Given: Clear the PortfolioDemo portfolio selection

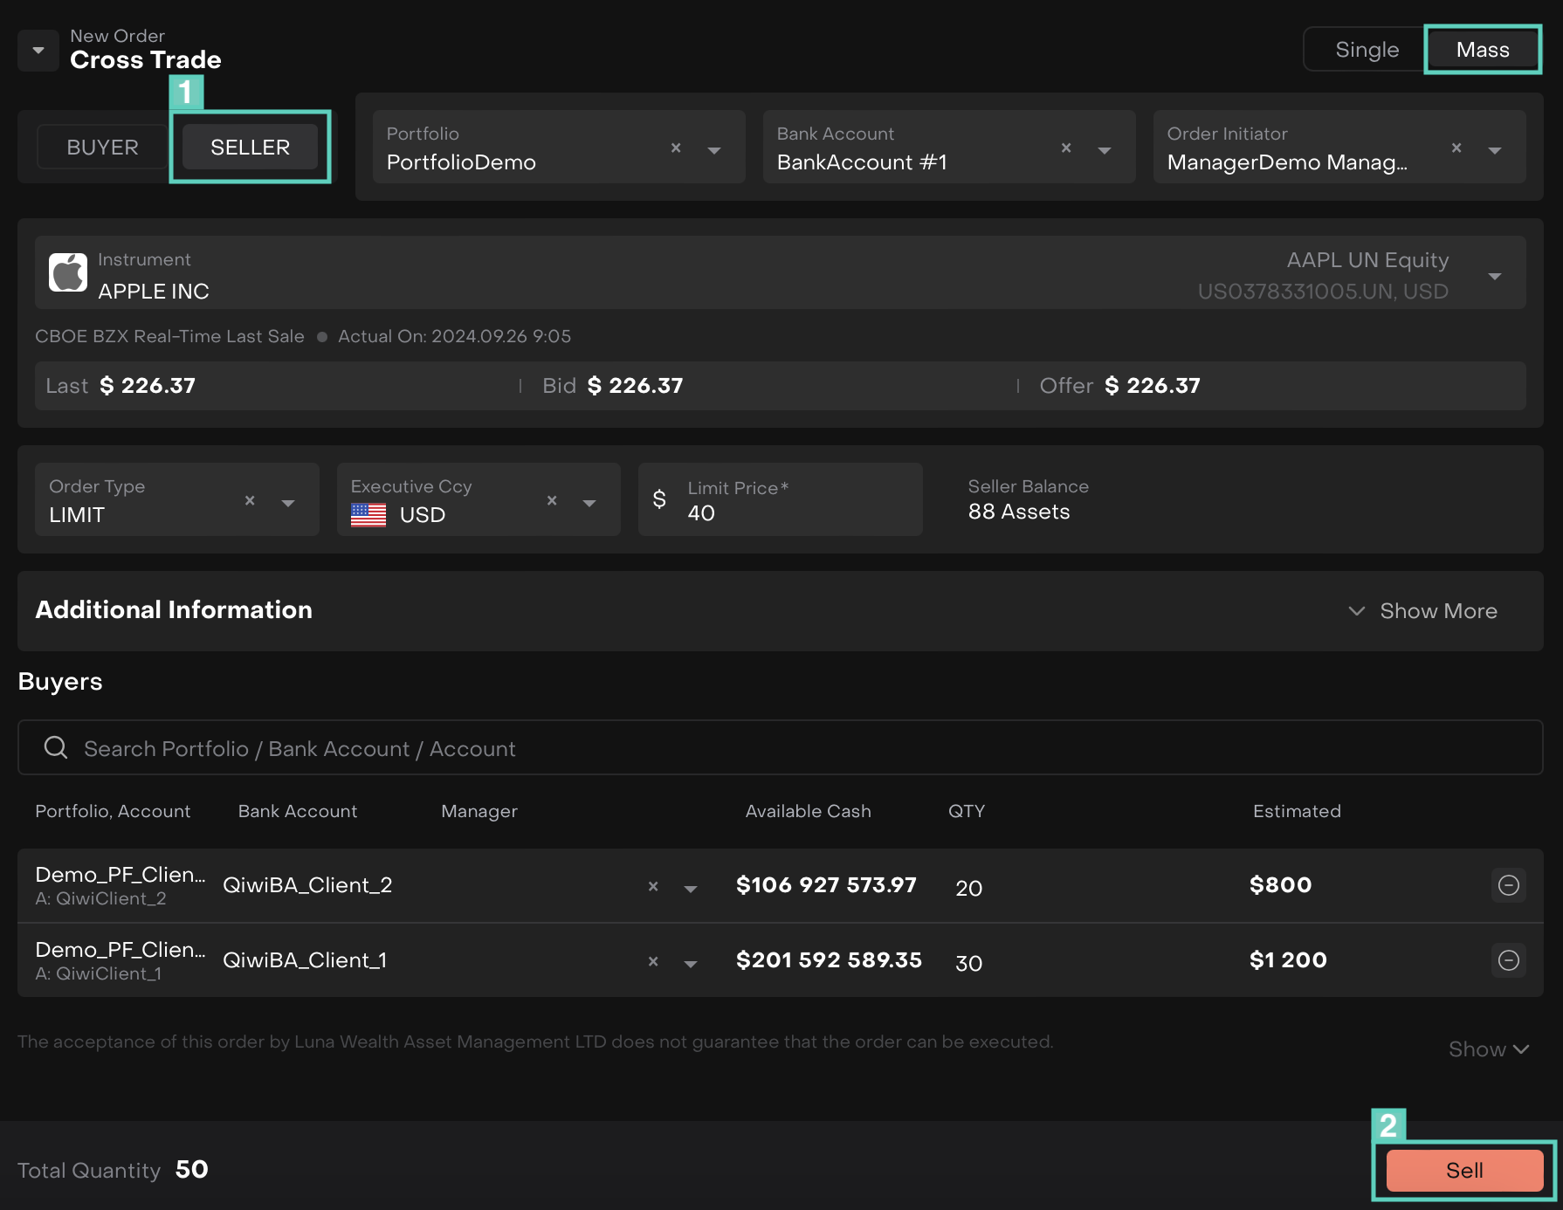Looking at the screenshot, I should pyautogui.click(x=675, y=148).
